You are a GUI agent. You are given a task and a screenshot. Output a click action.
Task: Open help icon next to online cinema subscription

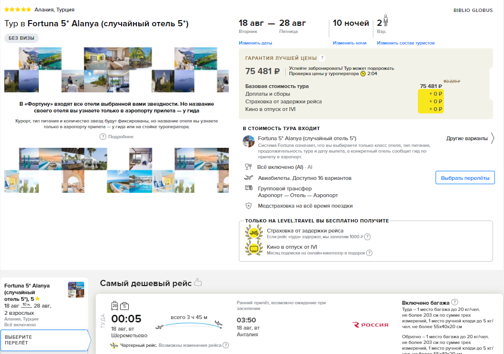(x=370, y=253)
